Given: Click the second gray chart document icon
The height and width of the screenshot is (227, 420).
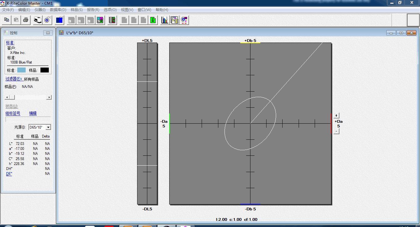Looking at the screenshot, I should click(81, 20).
